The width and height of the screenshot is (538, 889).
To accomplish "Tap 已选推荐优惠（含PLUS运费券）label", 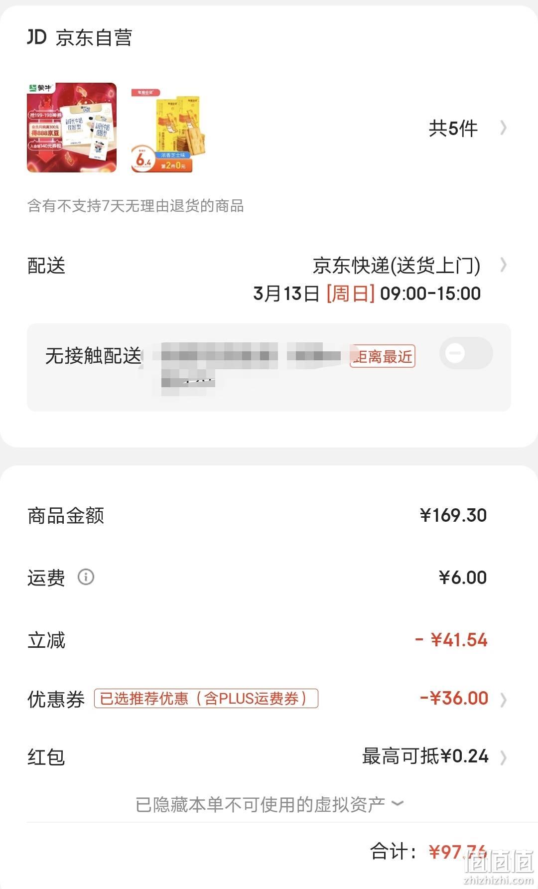I will click(x=206, y=699).
